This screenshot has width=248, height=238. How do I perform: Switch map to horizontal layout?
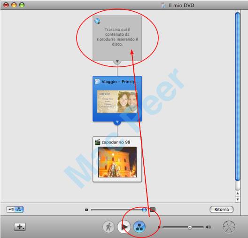[x=11, y=209]
